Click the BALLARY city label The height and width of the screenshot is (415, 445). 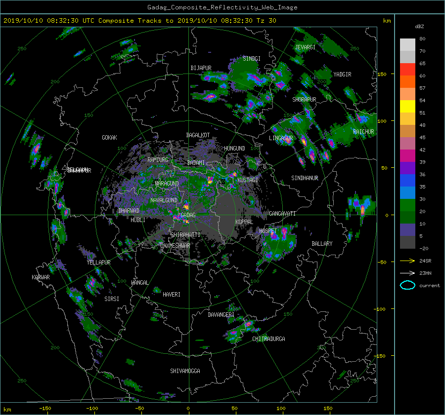coord(322,244)
